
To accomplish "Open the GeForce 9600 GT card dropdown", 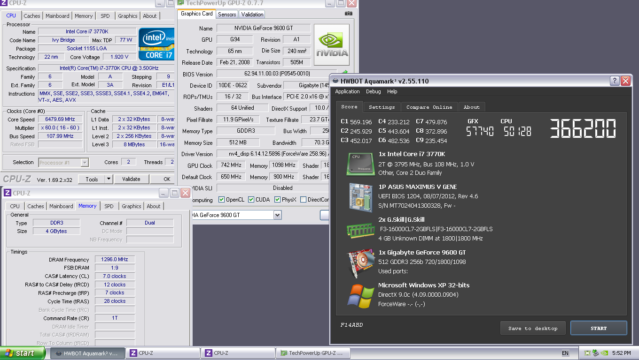I will (x=277, y=215).
